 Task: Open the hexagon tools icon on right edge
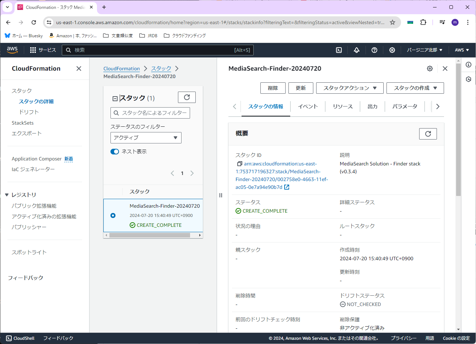pyautogui.click(x=469, y=79)
